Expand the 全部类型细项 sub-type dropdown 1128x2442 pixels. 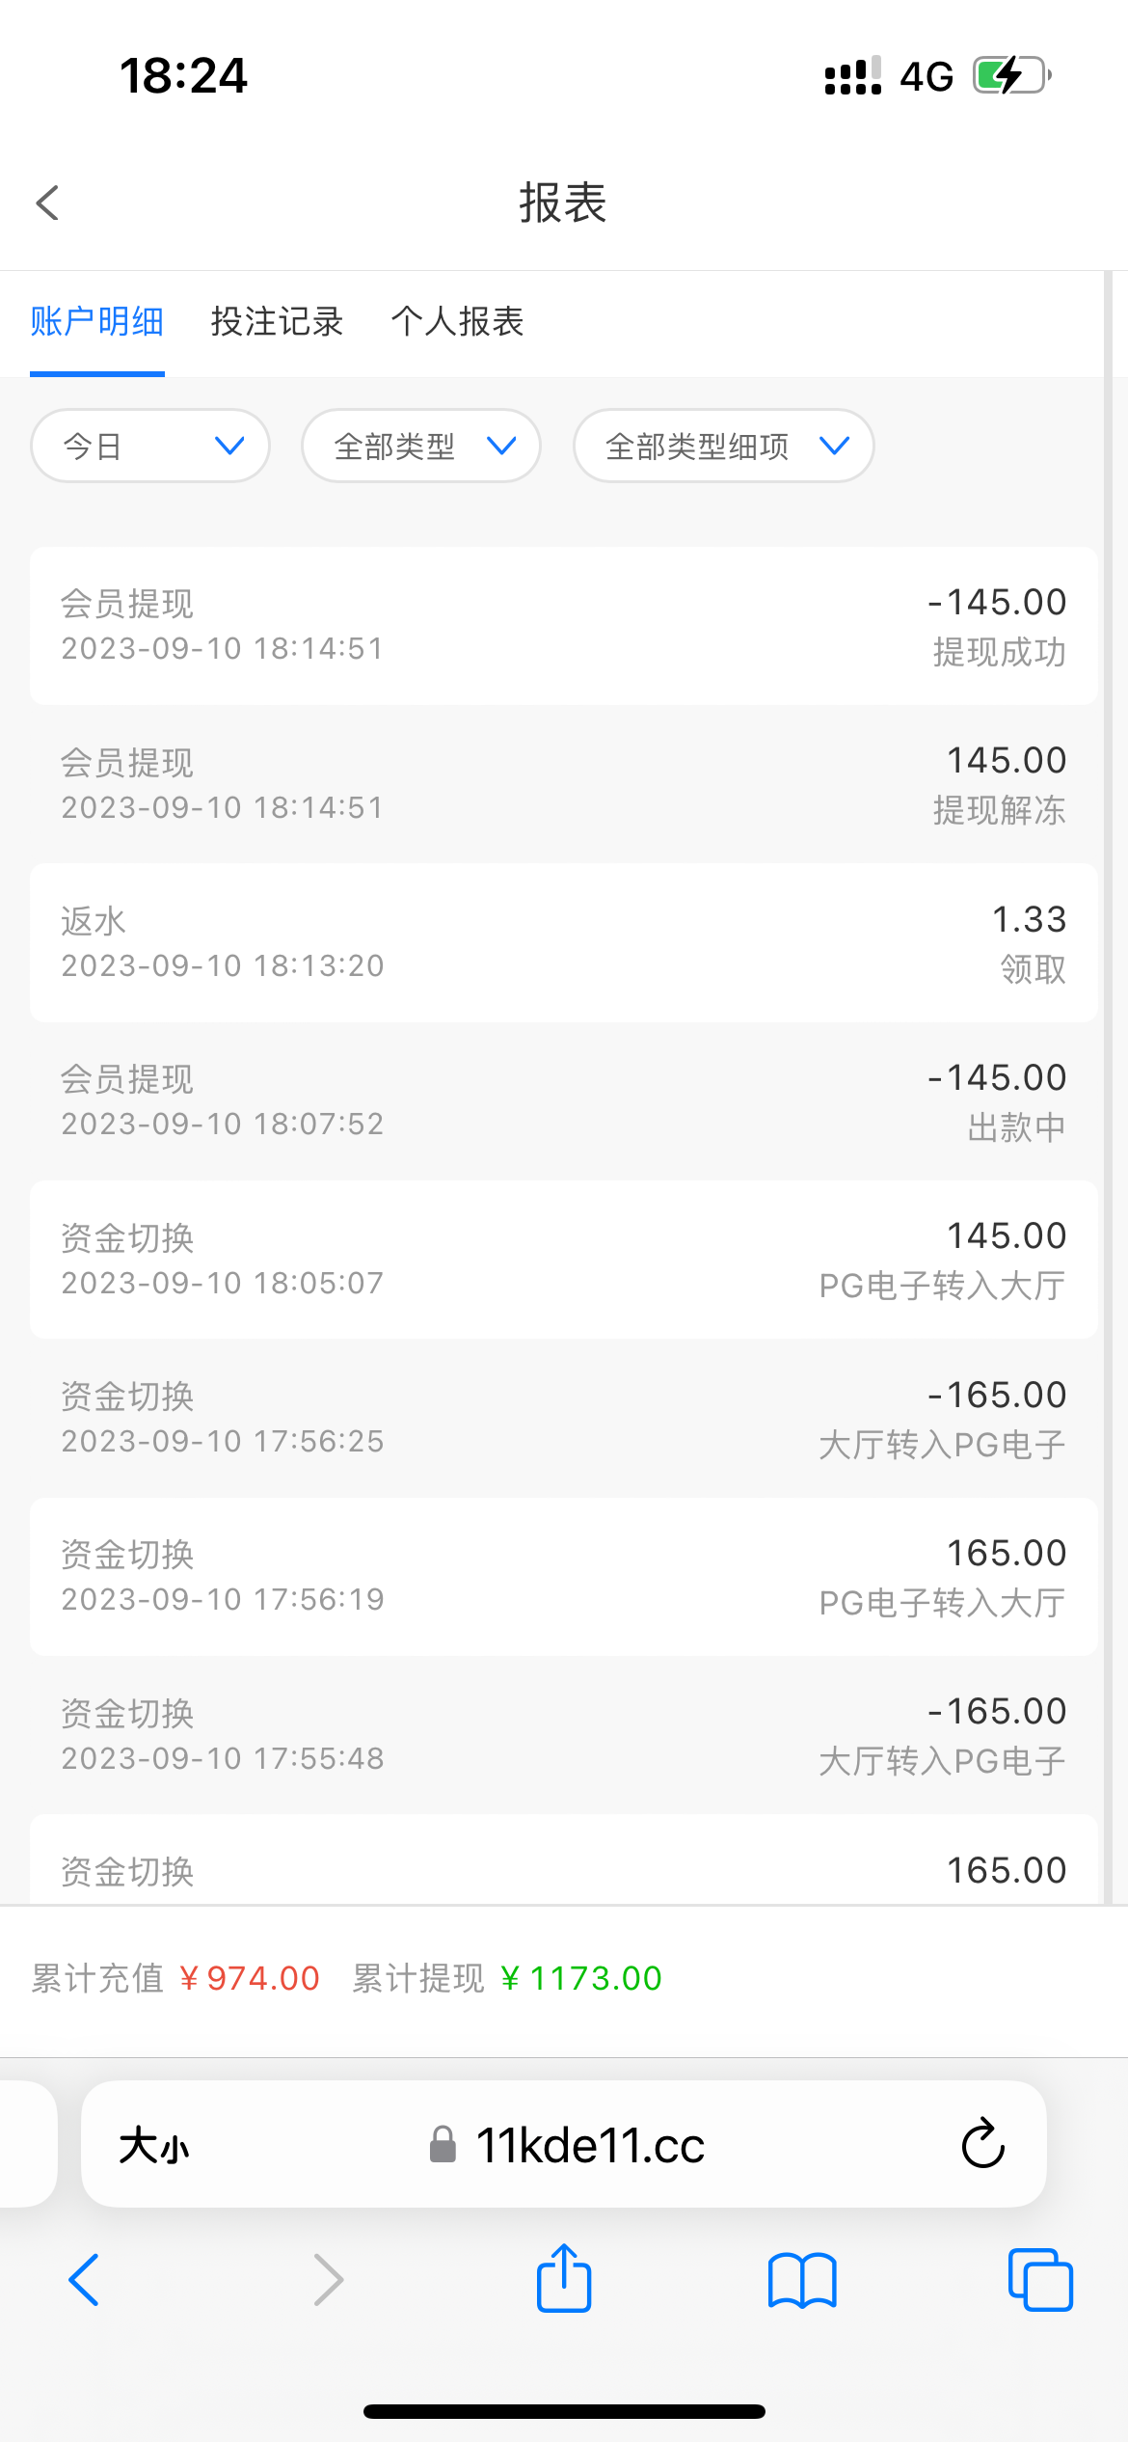tap(723, 446)
